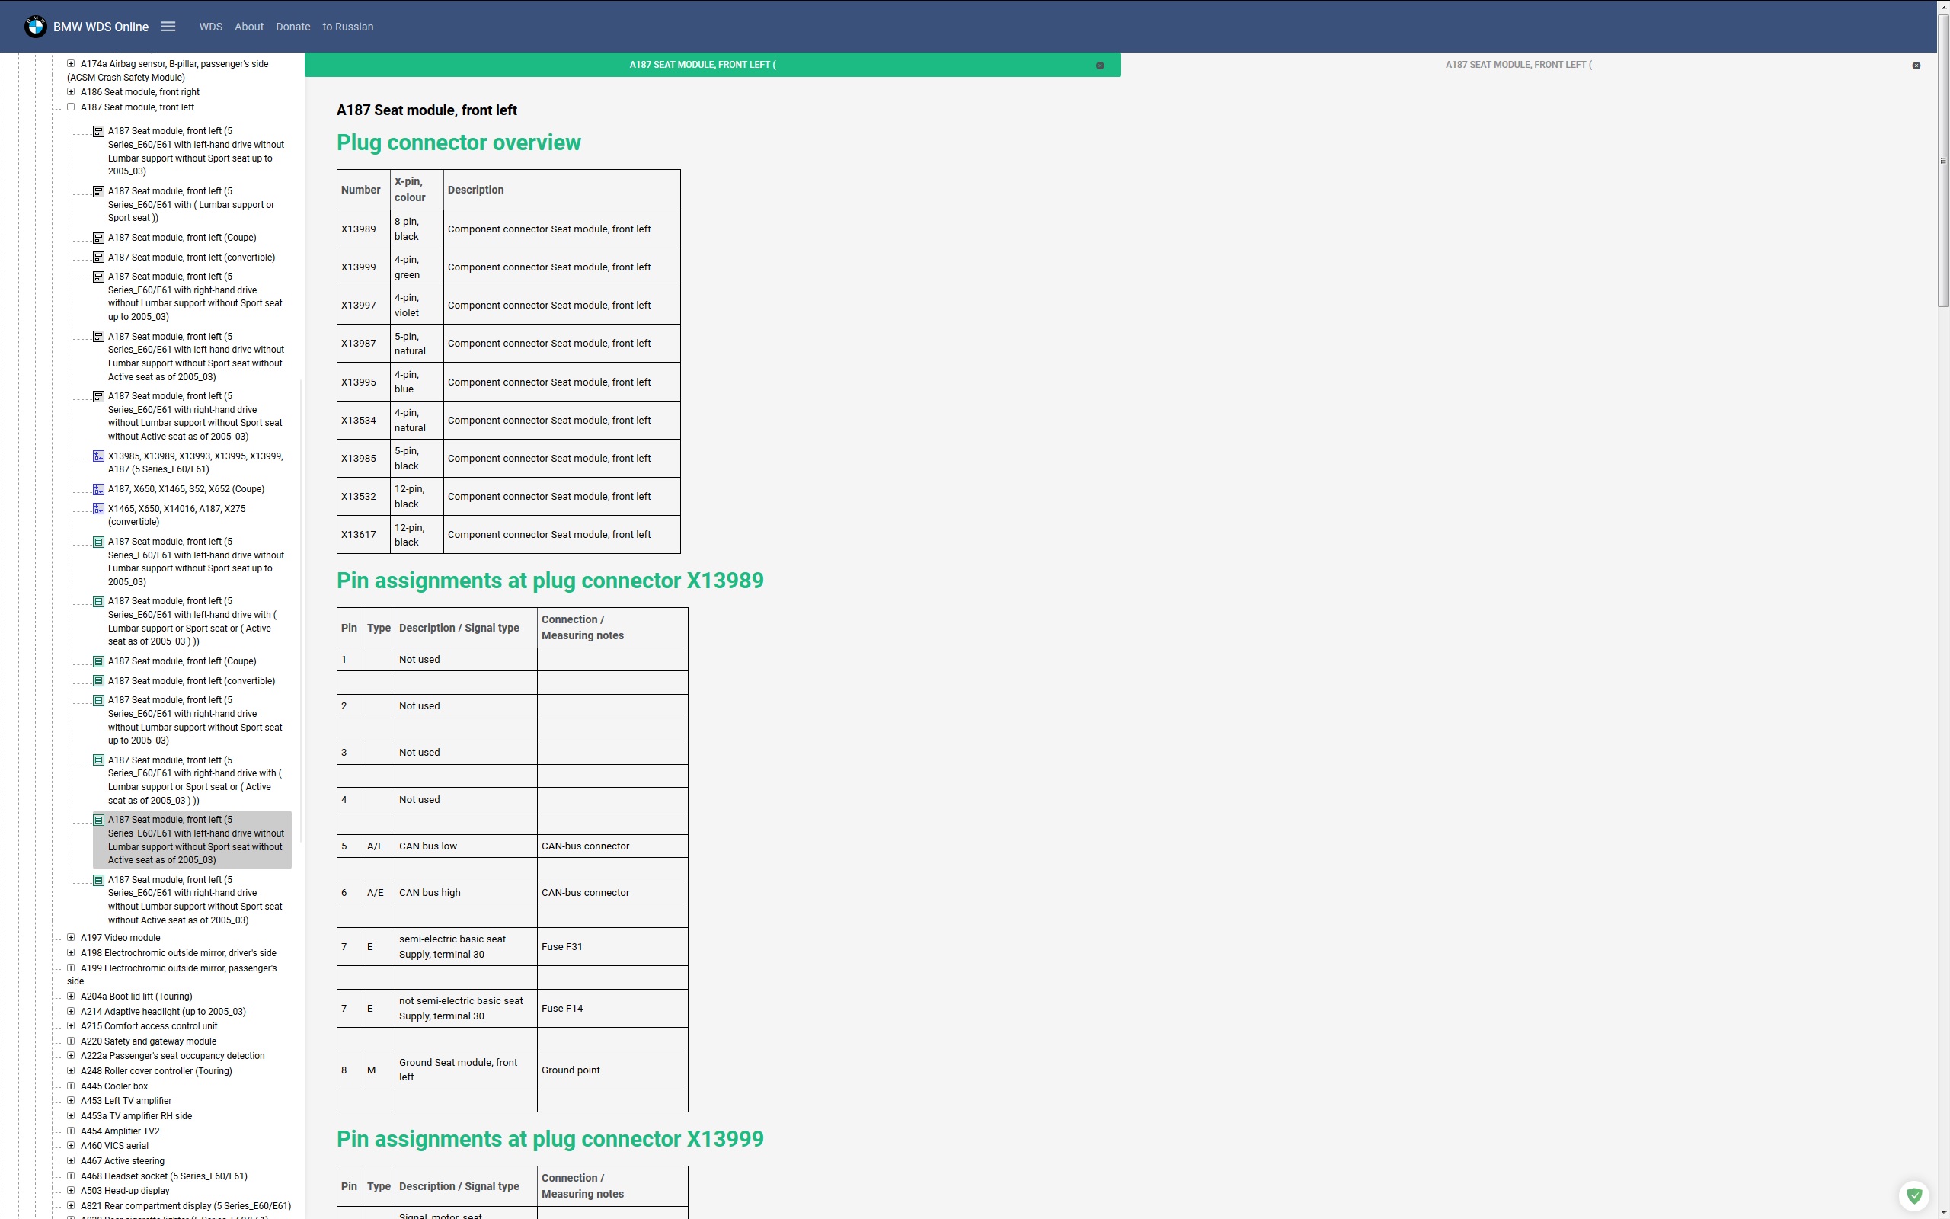
Task: Expand A186 Seat module, front right
Action: [x=71, y=92]
